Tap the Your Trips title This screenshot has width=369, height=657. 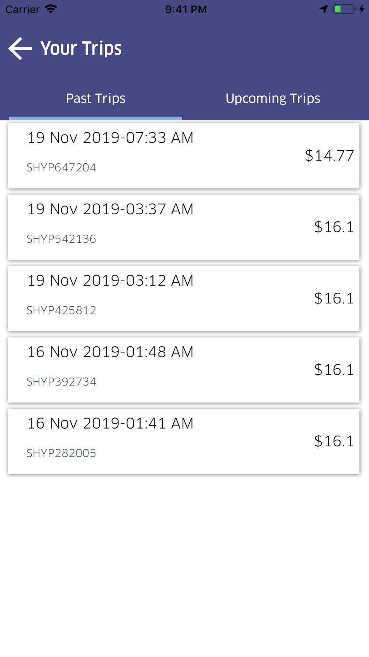click(81, 48)
